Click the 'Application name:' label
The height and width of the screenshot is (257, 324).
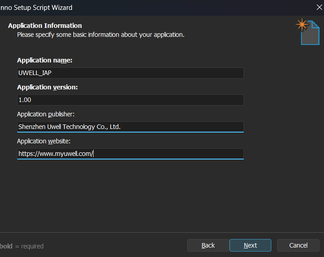(45, 60)
